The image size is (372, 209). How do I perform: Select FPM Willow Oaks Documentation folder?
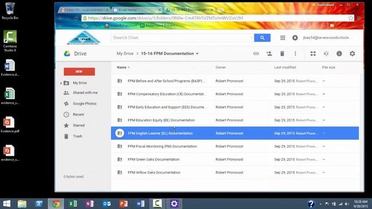click(235, 172)
